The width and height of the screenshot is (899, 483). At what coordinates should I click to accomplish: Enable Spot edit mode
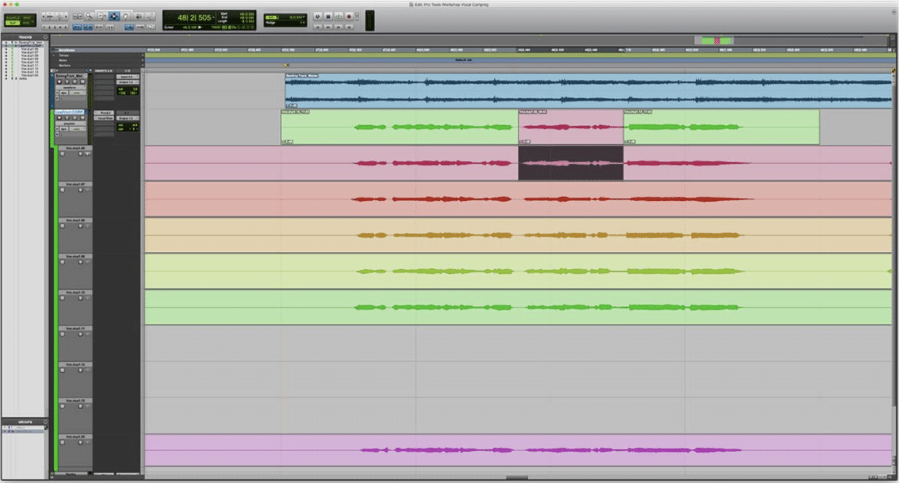click(28, 17)
